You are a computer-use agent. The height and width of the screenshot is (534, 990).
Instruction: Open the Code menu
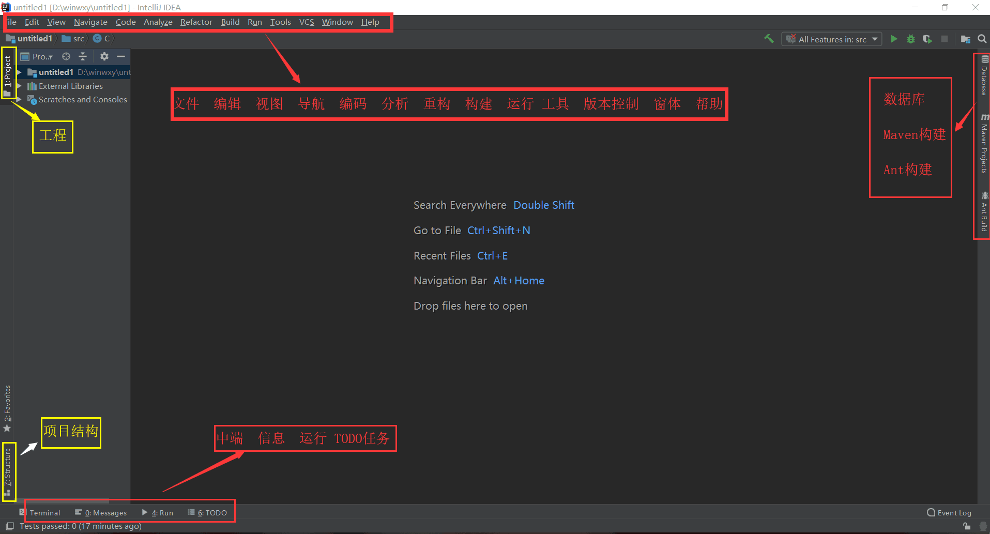point(126,22)
